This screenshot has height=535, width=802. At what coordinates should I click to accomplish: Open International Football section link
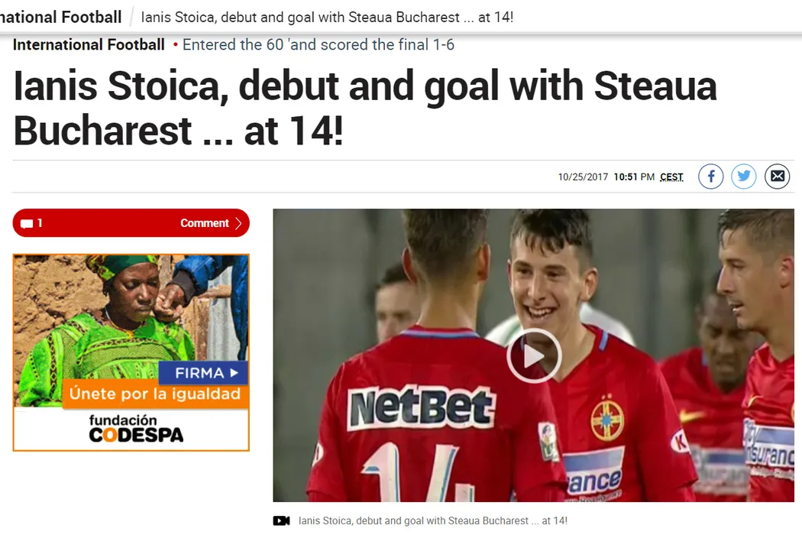click(x=89, y=44)
